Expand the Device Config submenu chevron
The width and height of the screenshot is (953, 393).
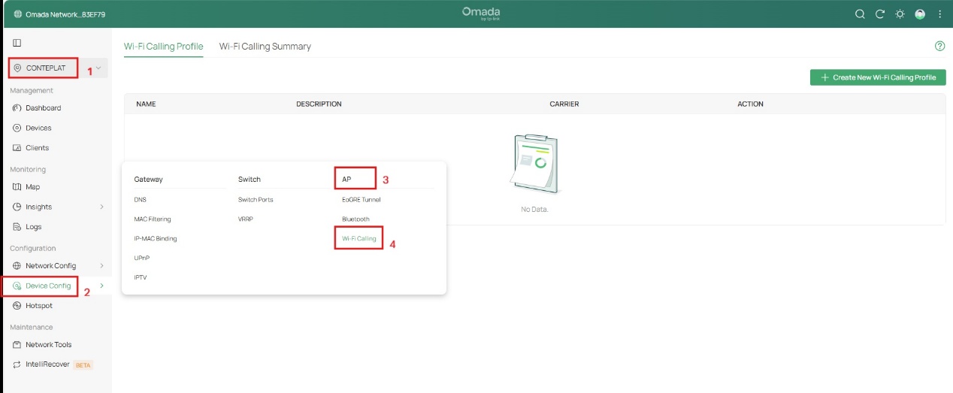101,286
